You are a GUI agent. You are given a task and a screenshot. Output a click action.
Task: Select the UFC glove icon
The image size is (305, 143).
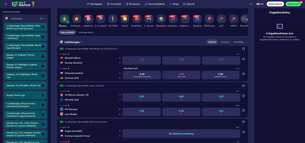[221, 19]
